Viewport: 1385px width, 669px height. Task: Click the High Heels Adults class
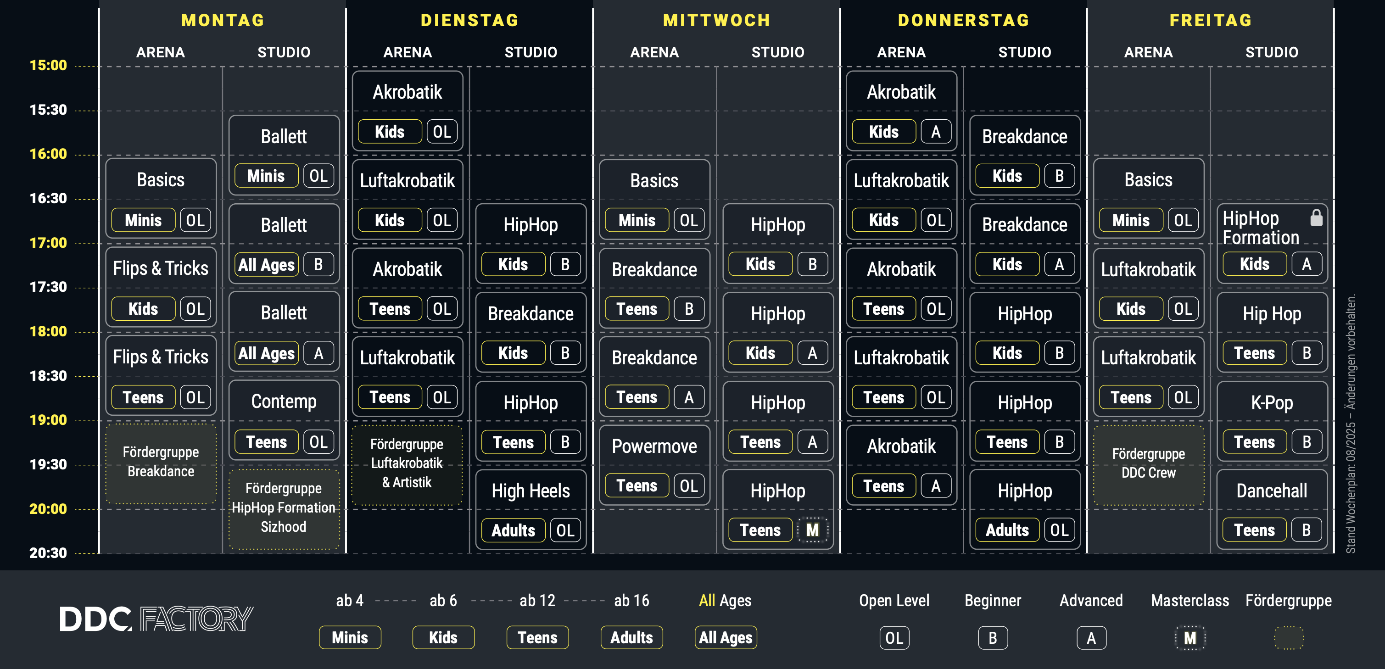tap(531, 509)
